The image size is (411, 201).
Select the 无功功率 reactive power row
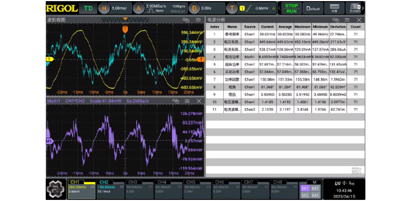pos(285,72)
